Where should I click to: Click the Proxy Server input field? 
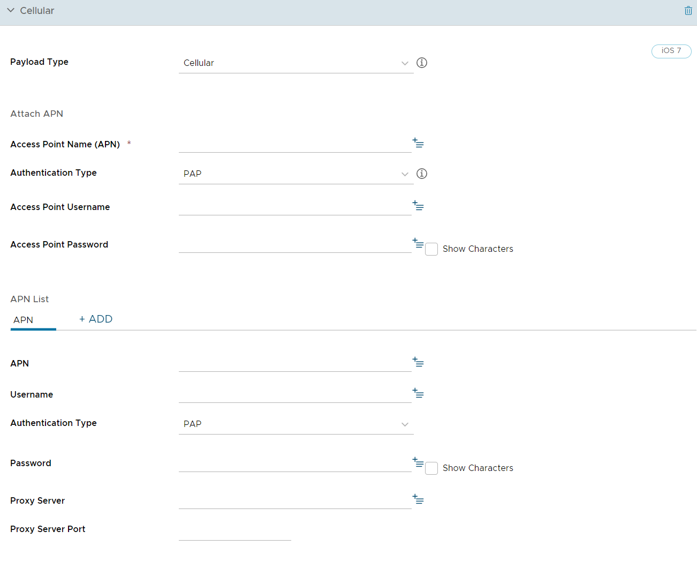[295, 500]
